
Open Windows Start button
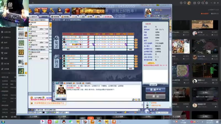pos(3,122)
